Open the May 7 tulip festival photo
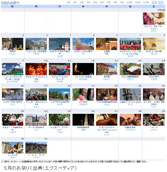Viewport: 167px width, 172px height. point(130,44)
